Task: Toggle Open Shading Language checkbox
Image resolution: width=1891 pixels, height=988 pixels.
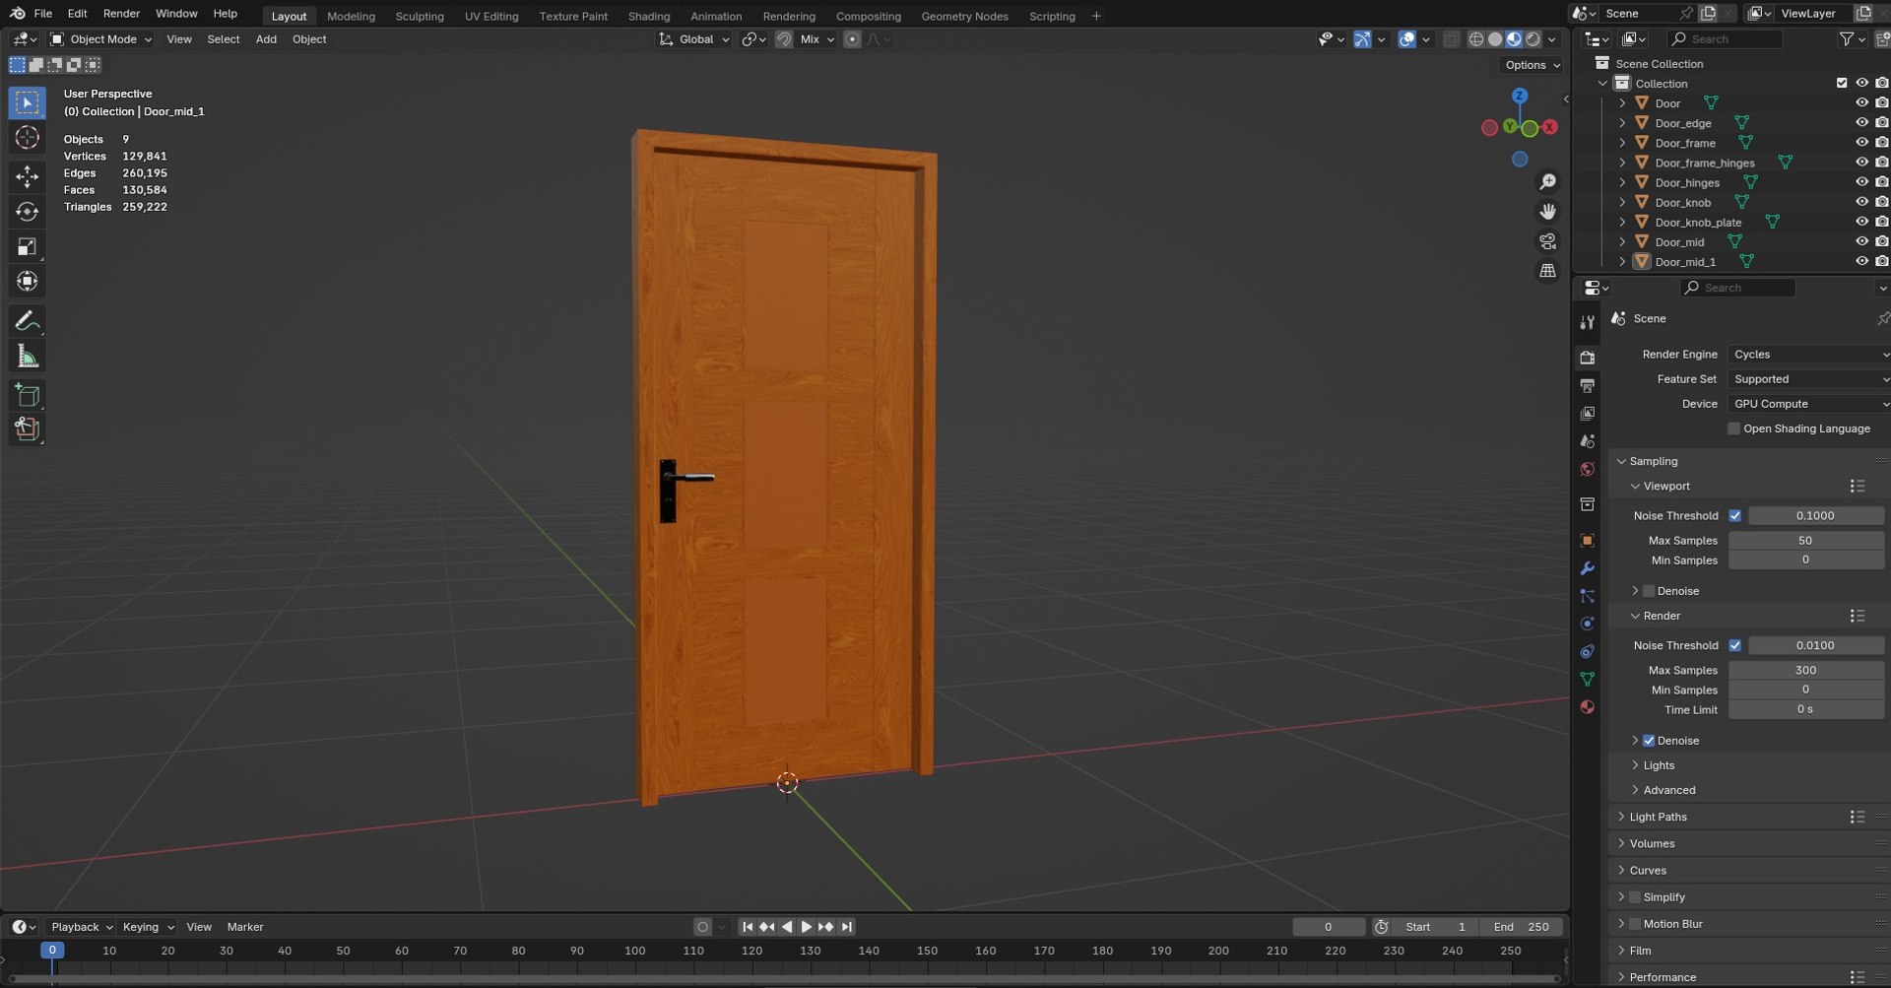Action: click(x=1733, y=428)
